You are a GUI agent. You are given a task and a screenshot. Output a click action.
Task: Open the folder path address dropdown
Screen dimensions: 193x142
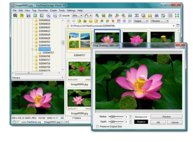click(173, 26)
